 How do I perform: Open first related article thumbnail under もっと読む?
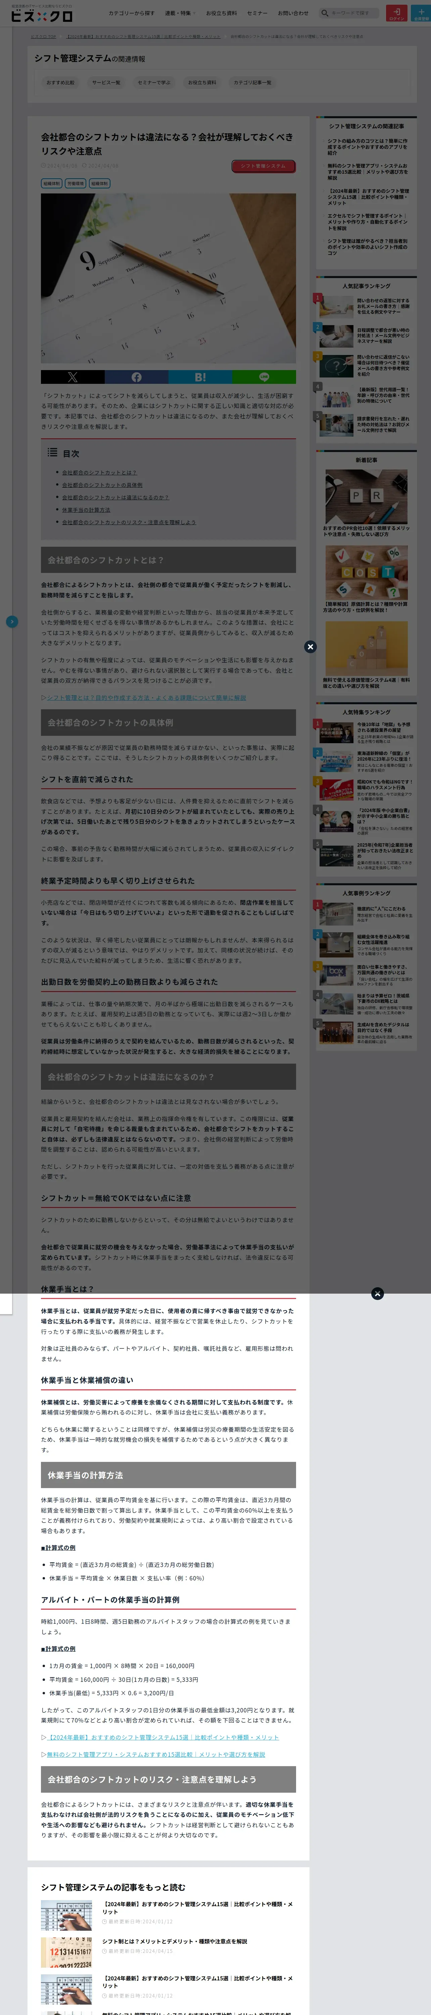tap(66, 1915)
